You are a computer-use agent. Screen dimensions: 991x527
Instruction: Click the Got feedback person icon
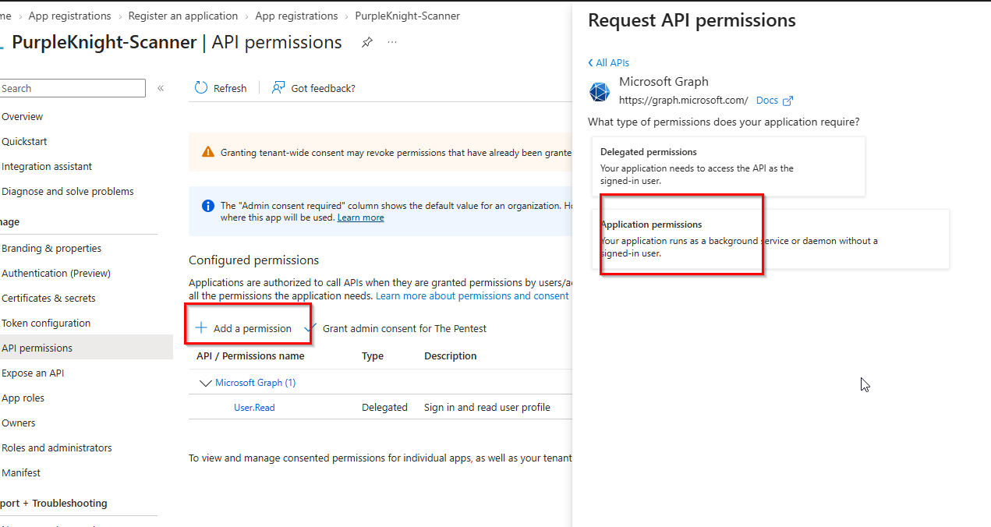(x=278, y=88)
